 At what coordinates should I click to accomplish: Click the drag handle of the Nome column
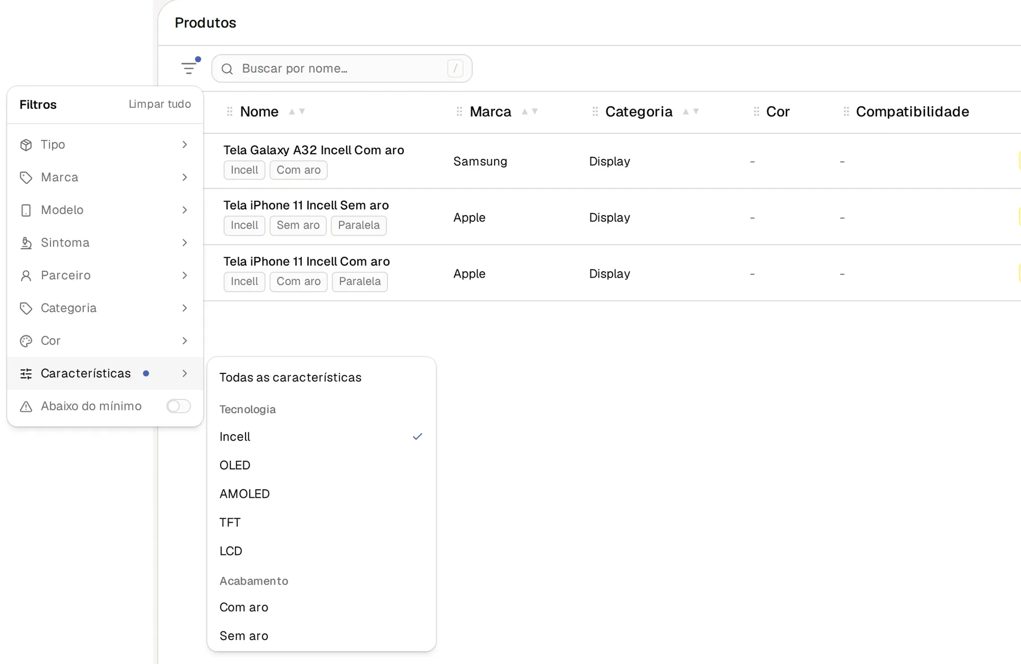[230, 112]
